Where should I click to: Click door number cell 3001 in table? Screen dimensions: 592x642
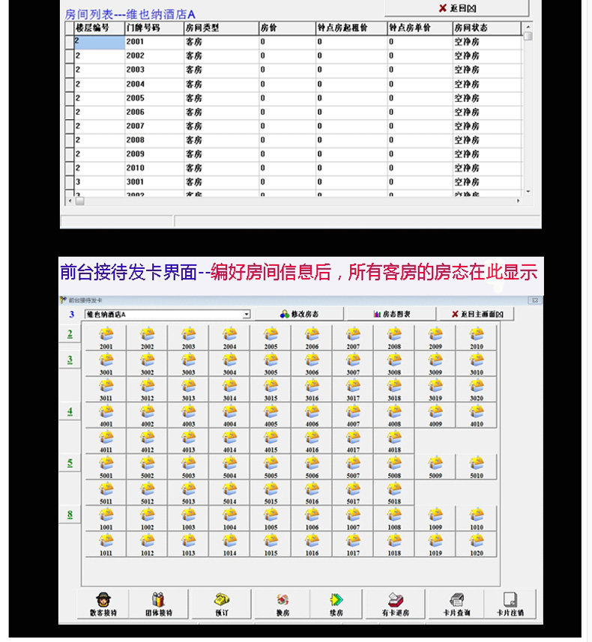coord(154,182)
